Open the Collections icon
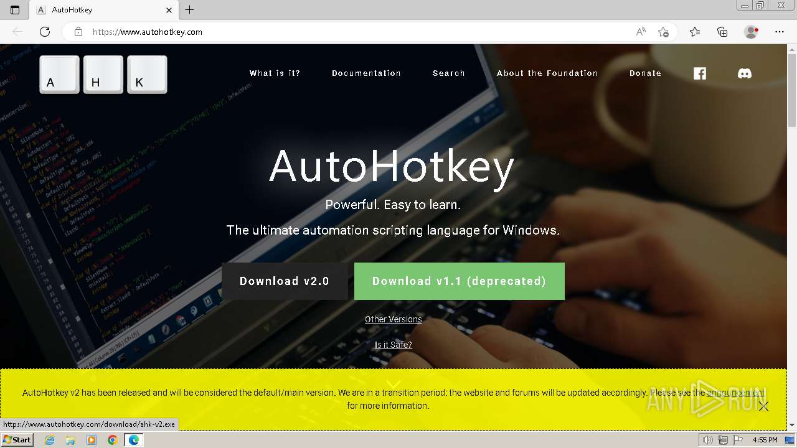The width and height of the screenshot is (797, 448). pos(722,32)
